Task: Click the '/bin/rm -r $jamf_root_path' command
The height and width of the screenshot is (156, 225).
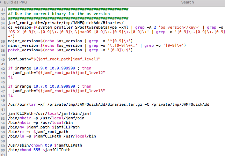Action: [x=38, y=132]
